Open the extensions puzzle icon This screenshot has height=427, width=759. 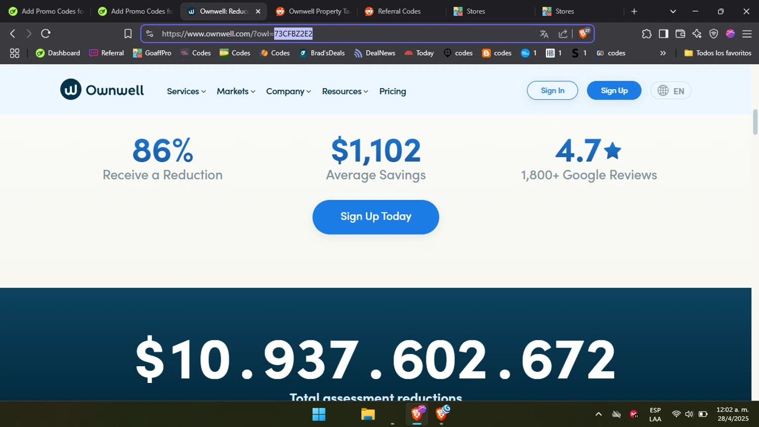coord(647,33)
